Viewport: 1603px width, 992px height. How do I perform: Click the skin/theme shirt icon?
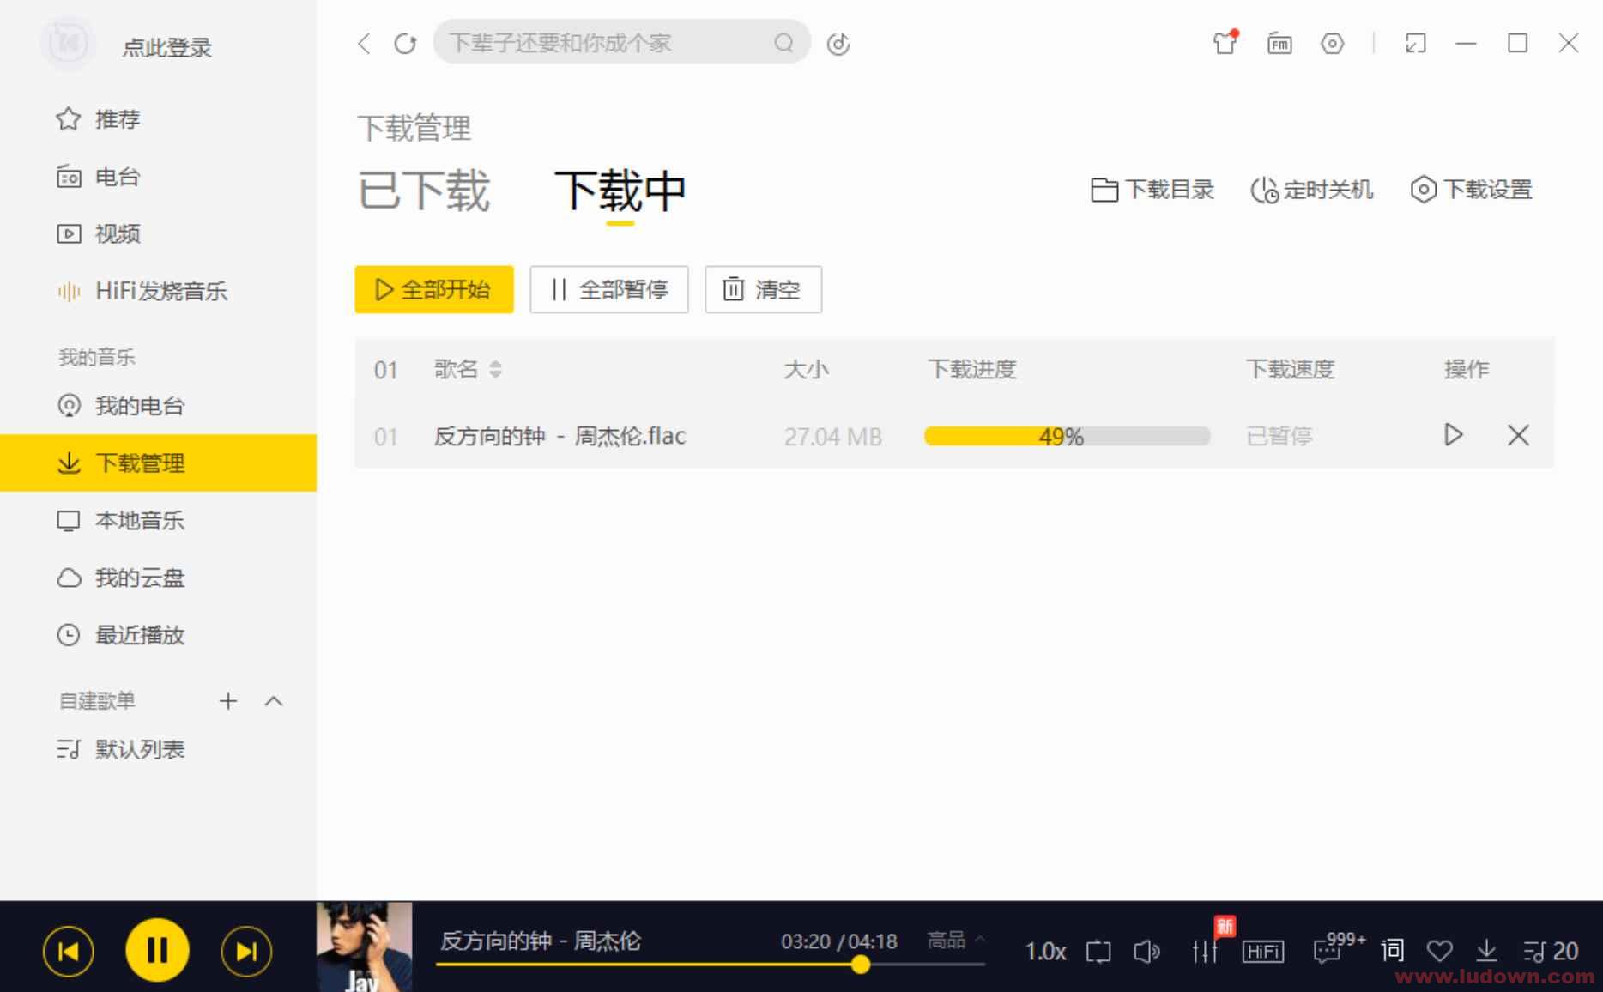click(1225, 43)
